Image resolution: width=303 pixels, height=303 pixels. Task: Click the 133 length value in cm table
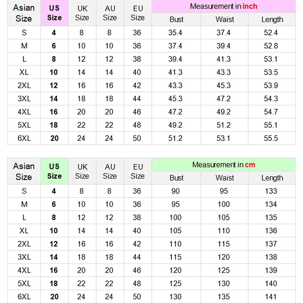pos(271,191)
